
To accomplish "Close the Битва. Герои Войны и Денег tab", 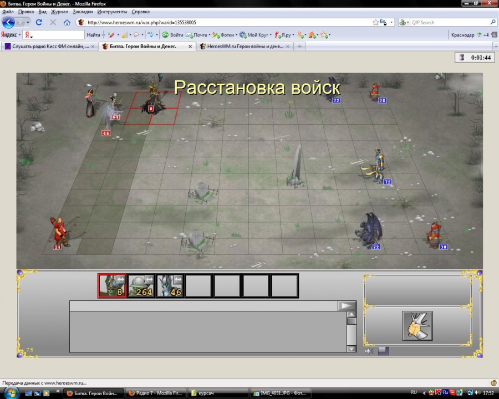I will pos(190,47).
